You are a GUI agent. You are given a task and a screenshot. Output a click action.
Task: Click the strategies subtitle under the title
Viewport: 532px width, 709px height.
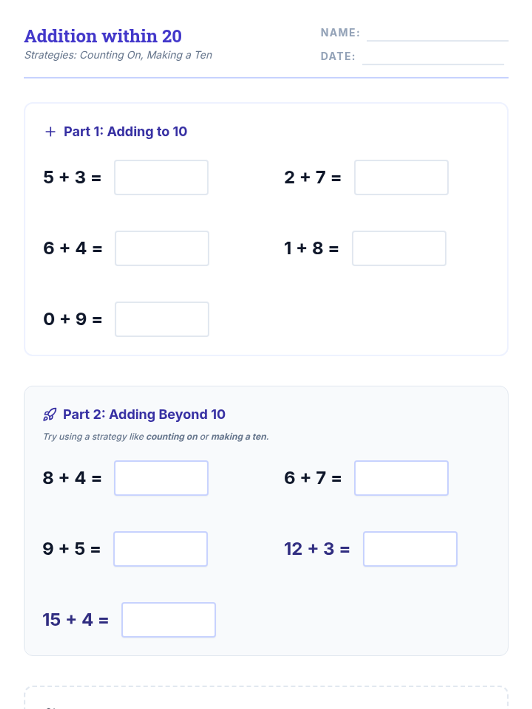118,55
